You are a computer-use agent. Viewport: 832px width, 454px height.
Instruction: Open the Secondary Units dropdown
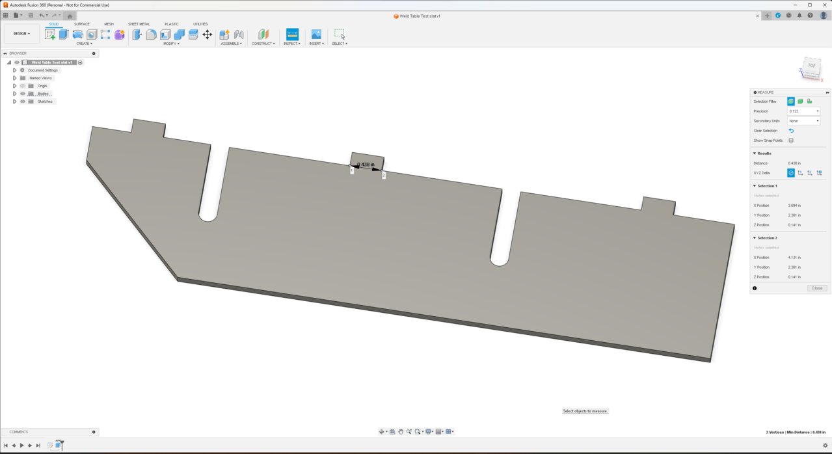pyautogui.click(x=803, y=121)
